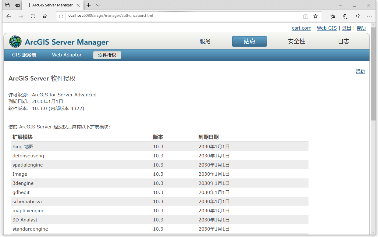Click the scrollbar down arrow
Viewport: 378px width, 237px height.
(x=373, y=232)
